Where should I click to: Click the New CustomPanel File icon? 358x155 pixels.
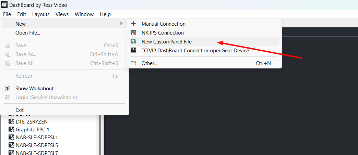[x=134, y=42]
